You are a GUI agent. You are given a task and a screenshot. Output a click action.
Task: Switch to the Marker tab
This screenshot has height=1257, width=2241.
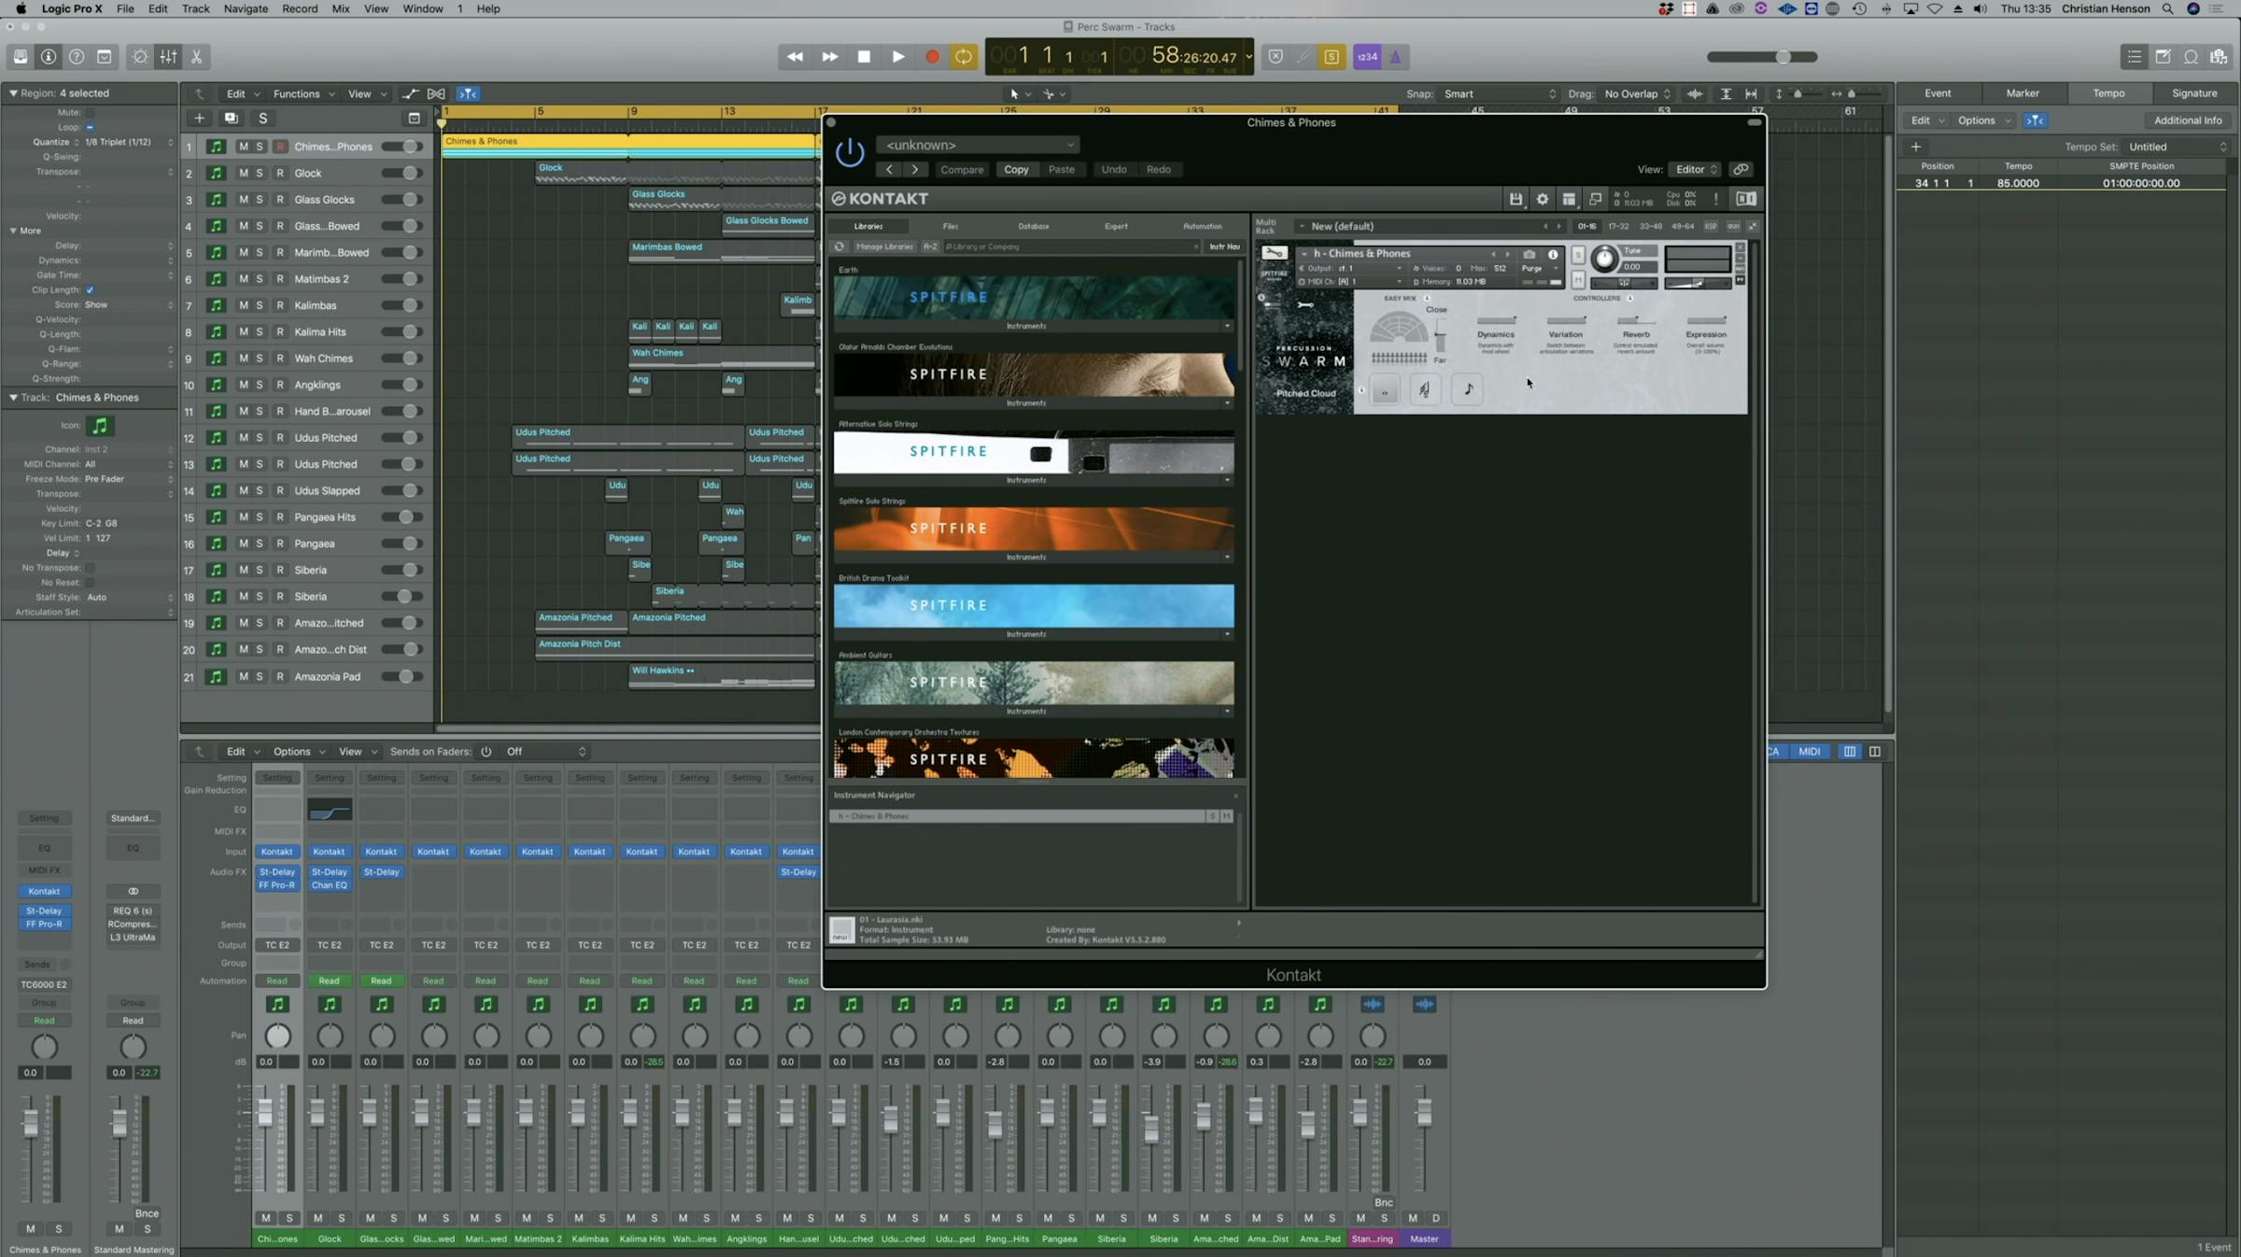[2022, 93]
